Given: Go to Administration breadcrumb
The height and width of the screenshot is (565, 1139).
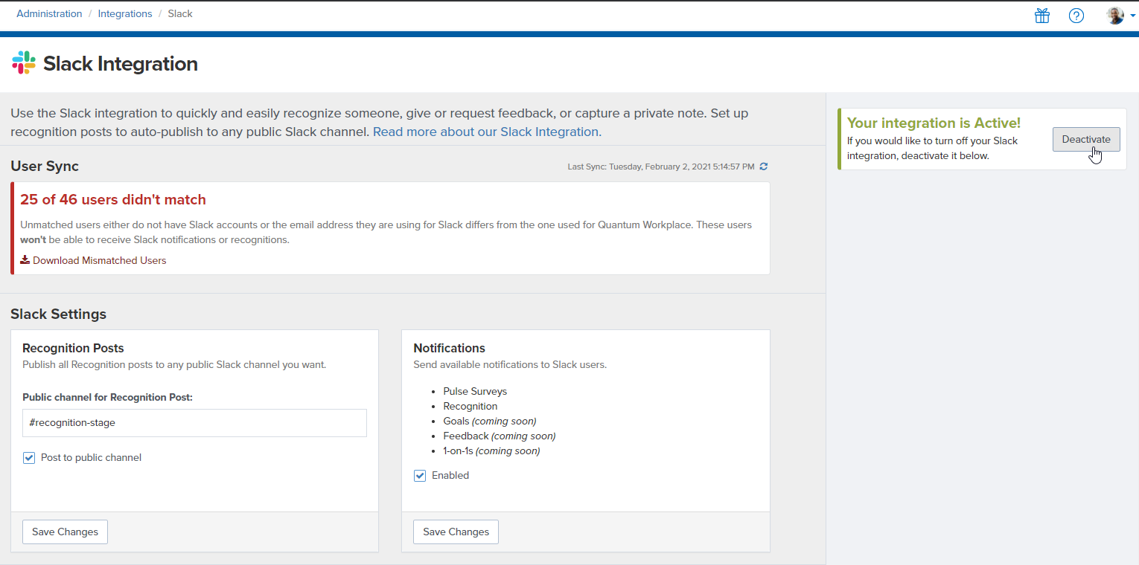Looking at the screenshot, I should click(x=49, y=14).
